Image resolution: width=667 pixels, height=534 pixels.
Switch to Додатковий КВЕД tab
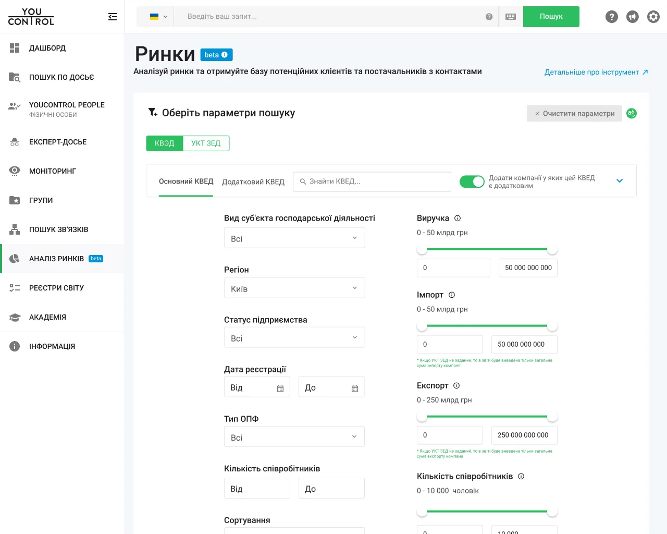253,182
